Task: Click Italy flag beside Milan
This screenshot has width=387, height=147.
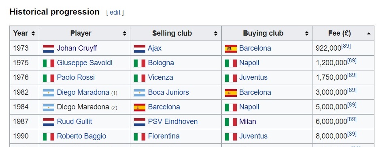Action: coord(231,122)
